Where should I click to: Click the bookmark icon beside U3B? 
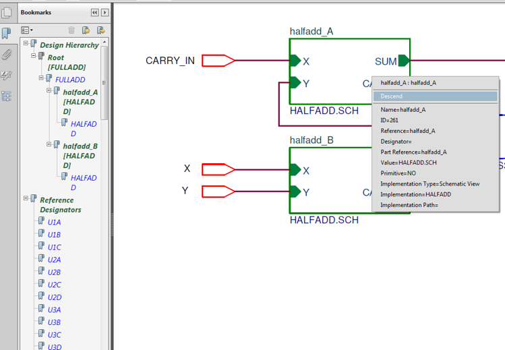[x=41, y=321]
